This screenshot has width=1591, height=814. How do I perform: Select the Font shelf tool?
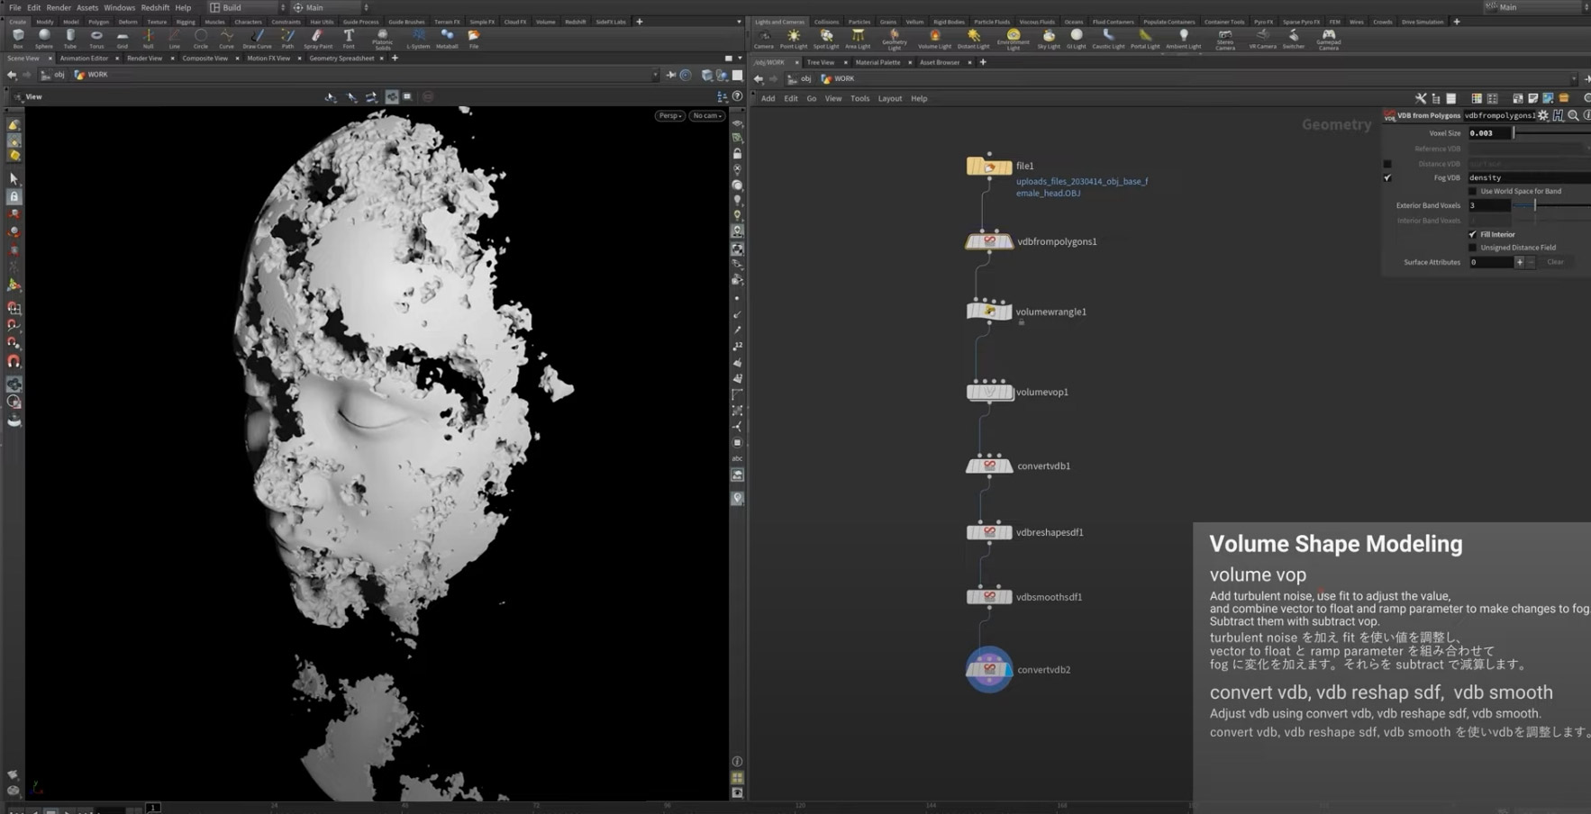349,39
